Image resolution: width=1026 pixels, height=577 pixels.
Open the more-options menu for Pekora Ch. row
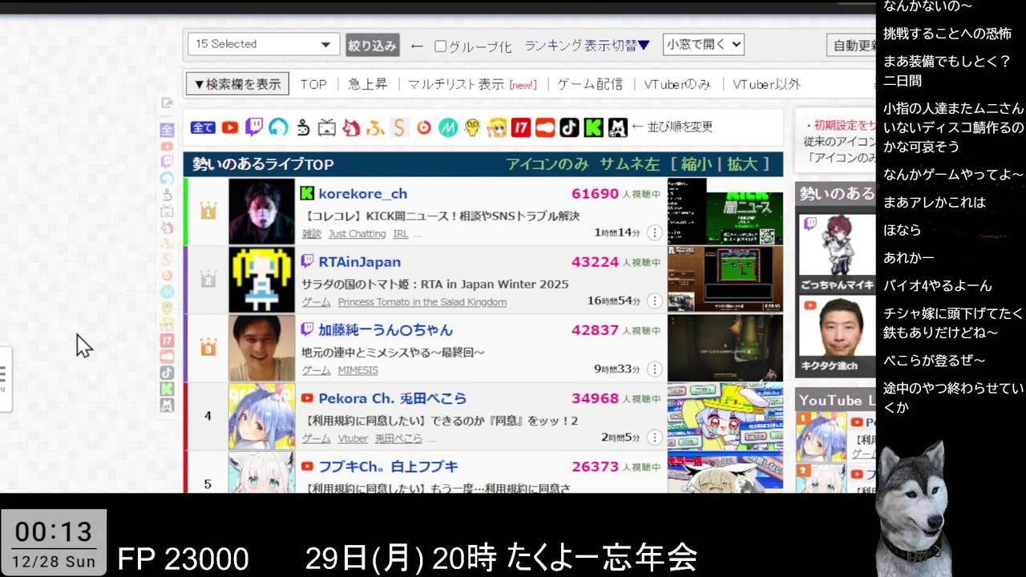[655, 437]
